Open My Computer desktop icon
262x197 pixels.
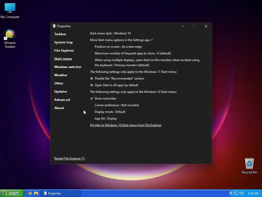[10, 11]
